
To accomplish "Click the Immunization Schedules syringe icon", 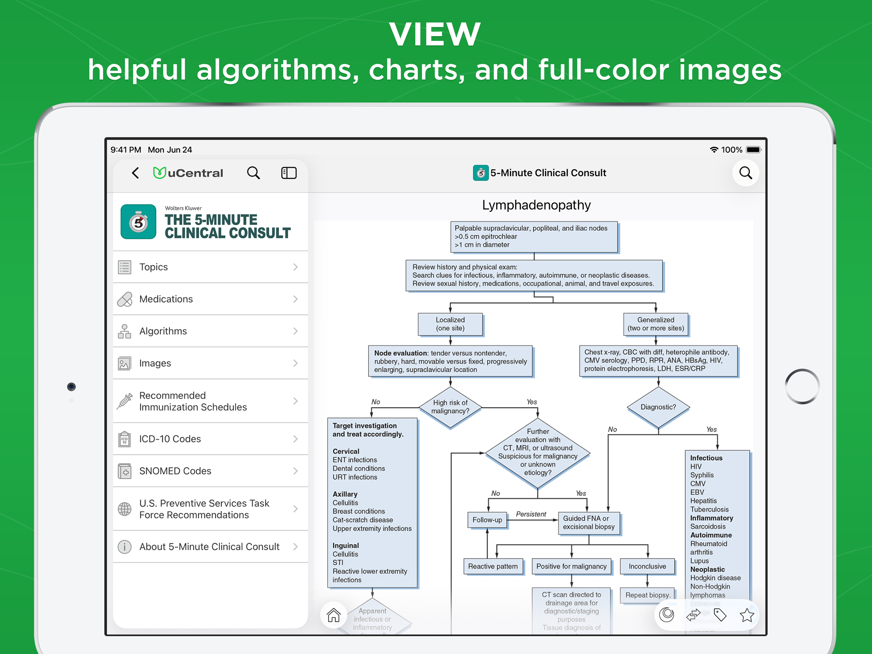I will (x=124, y=401).
